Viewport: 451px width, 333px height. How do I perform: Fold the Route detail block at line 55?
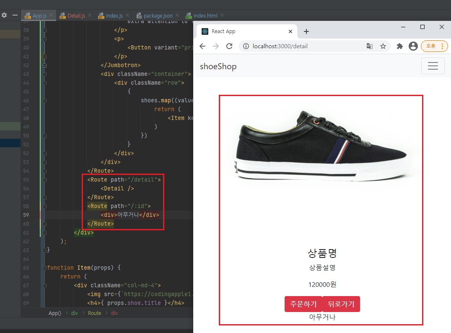point(44,180)
